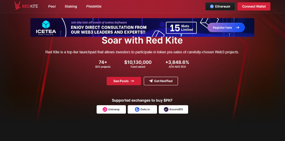This screenshot has width=285, height=141.
Task: Open the Pool menu item
Action: click(x=52, y=6)
